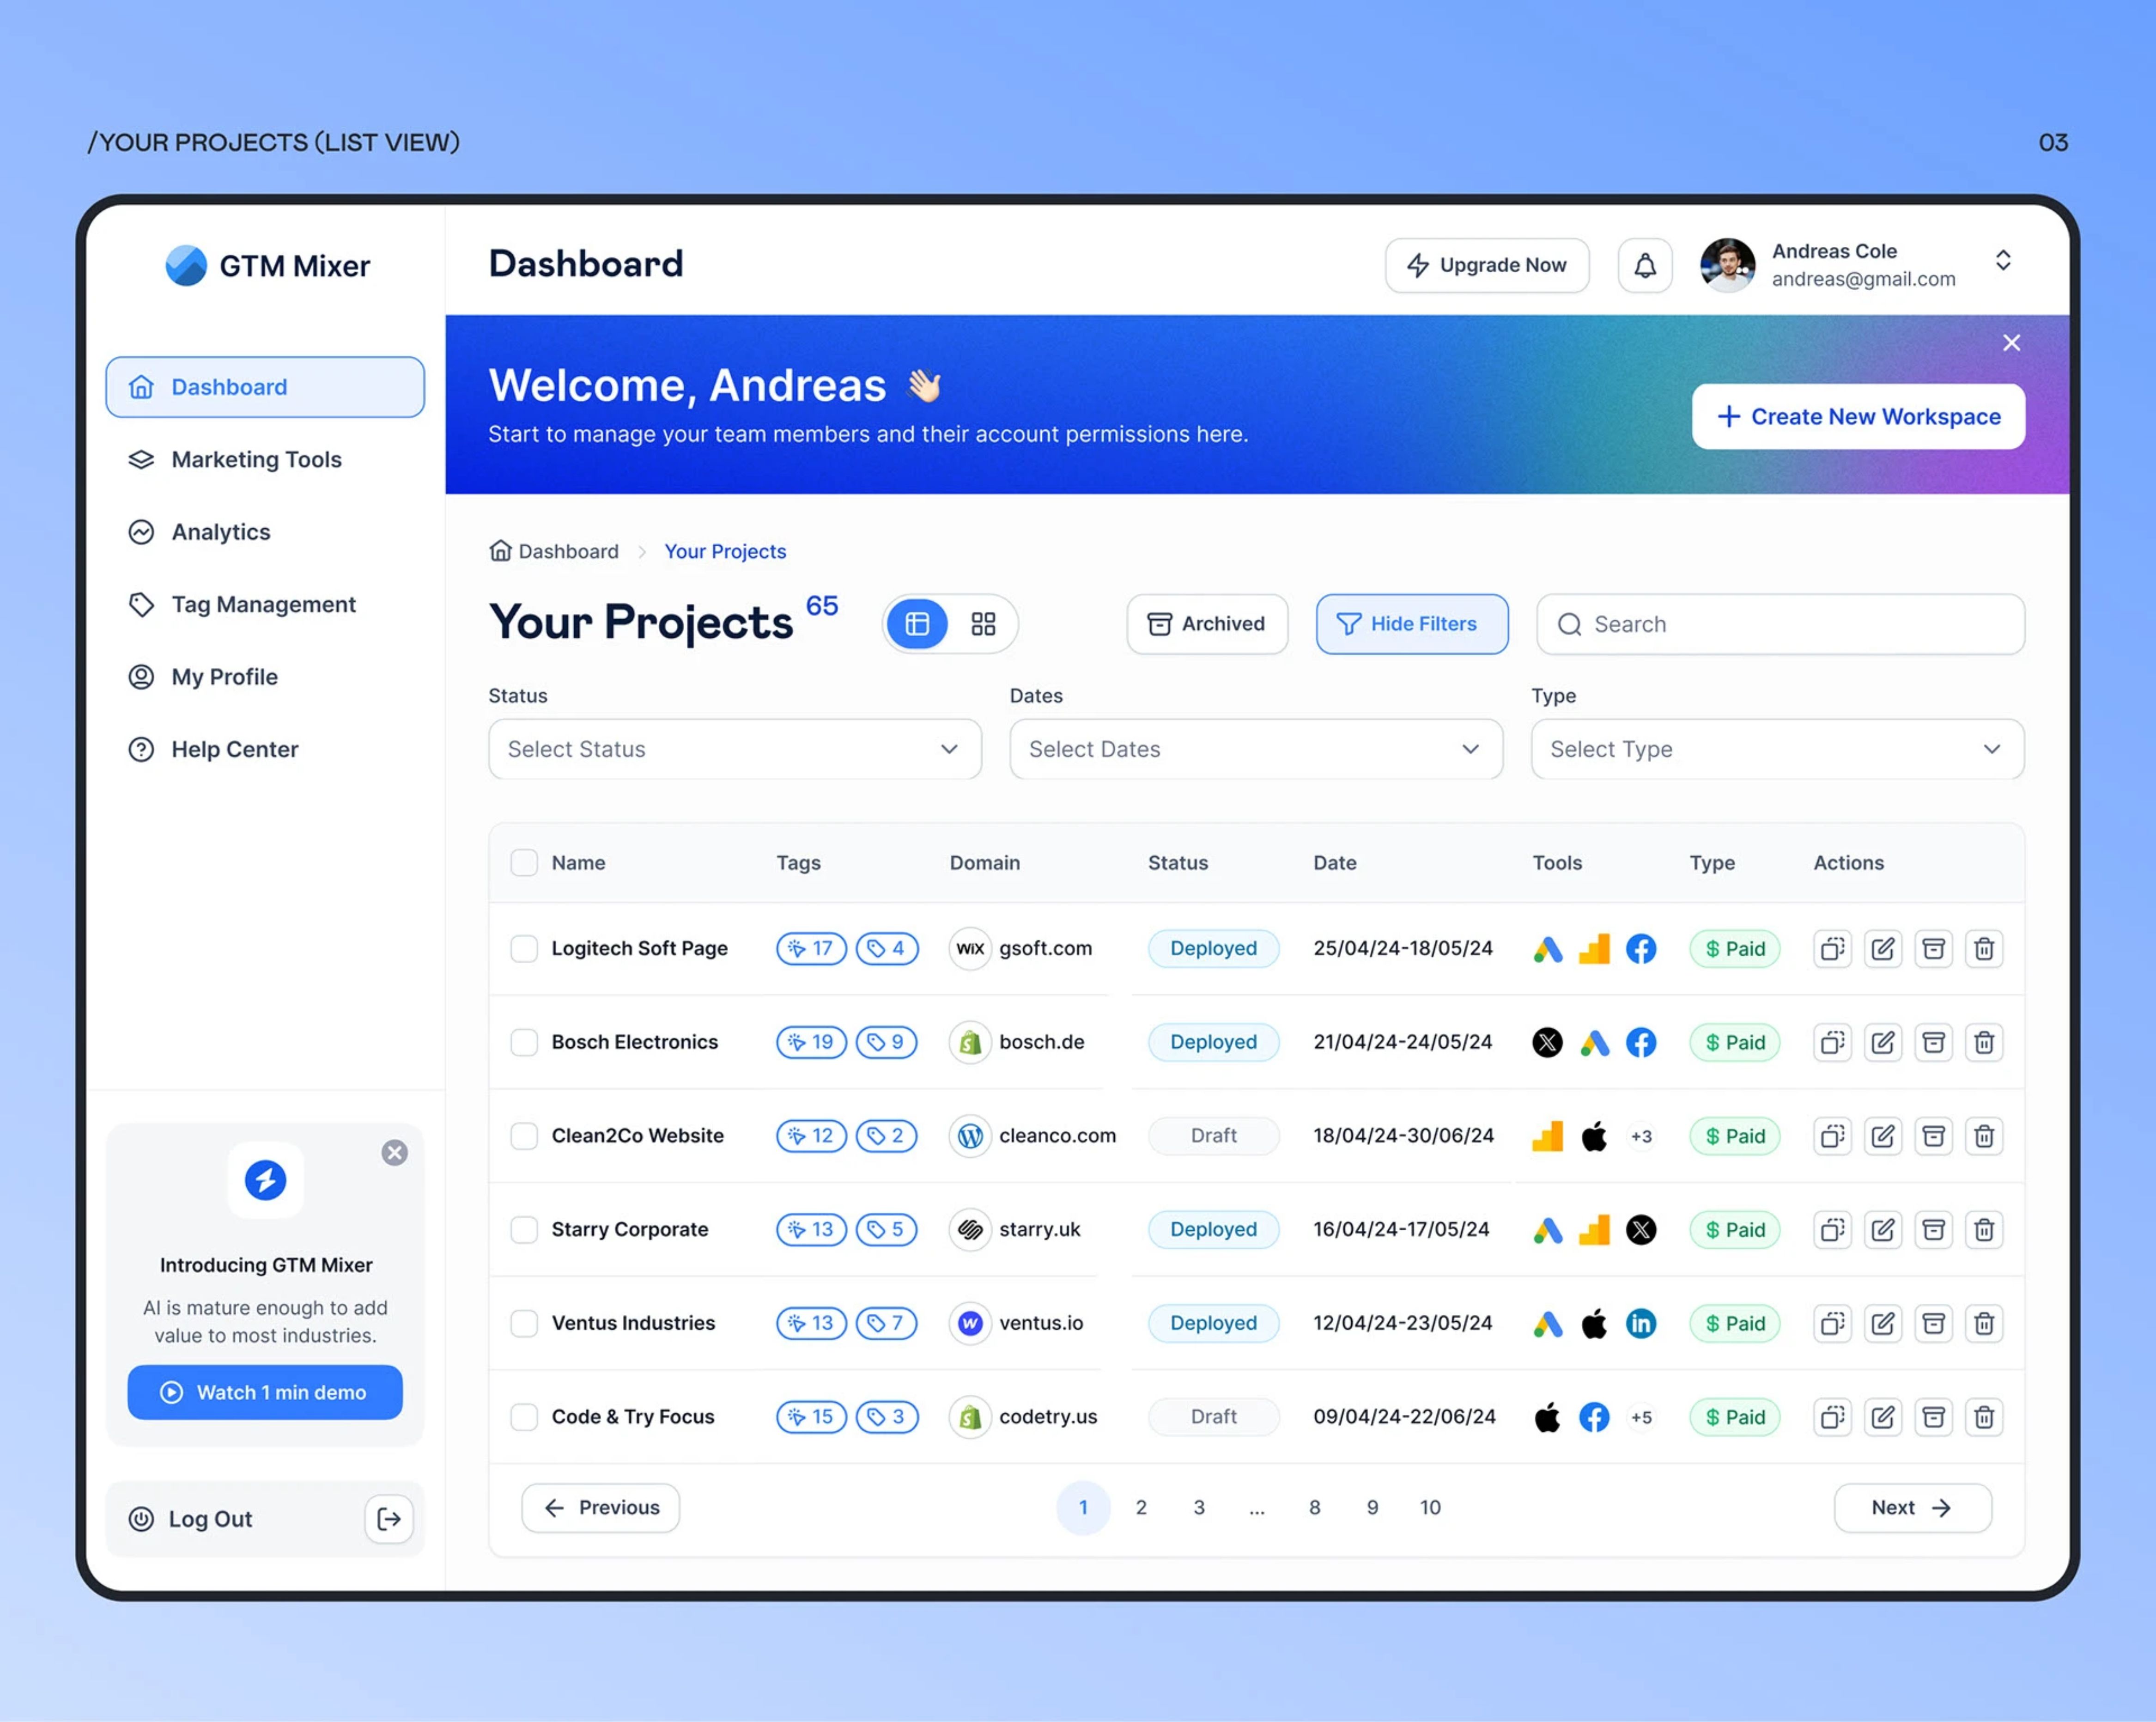Go to Tag Management in sidebar
Screen dimensions: 2156x1722
263,605
